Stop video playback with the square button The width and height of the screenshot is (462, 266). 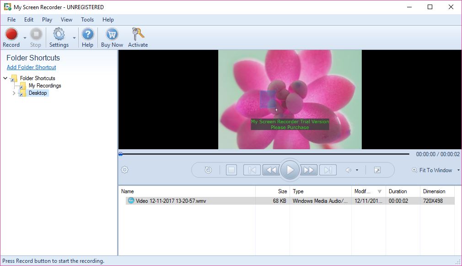pos(231,169)
